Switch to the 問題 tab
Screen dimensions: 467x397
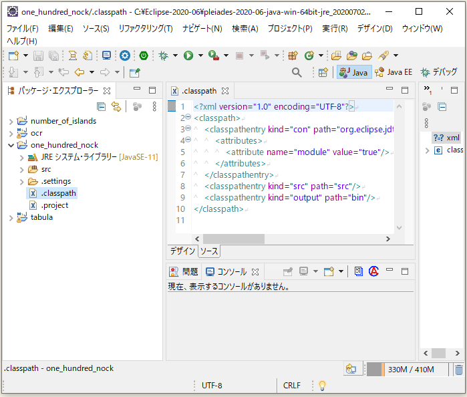tap(184, 272)
